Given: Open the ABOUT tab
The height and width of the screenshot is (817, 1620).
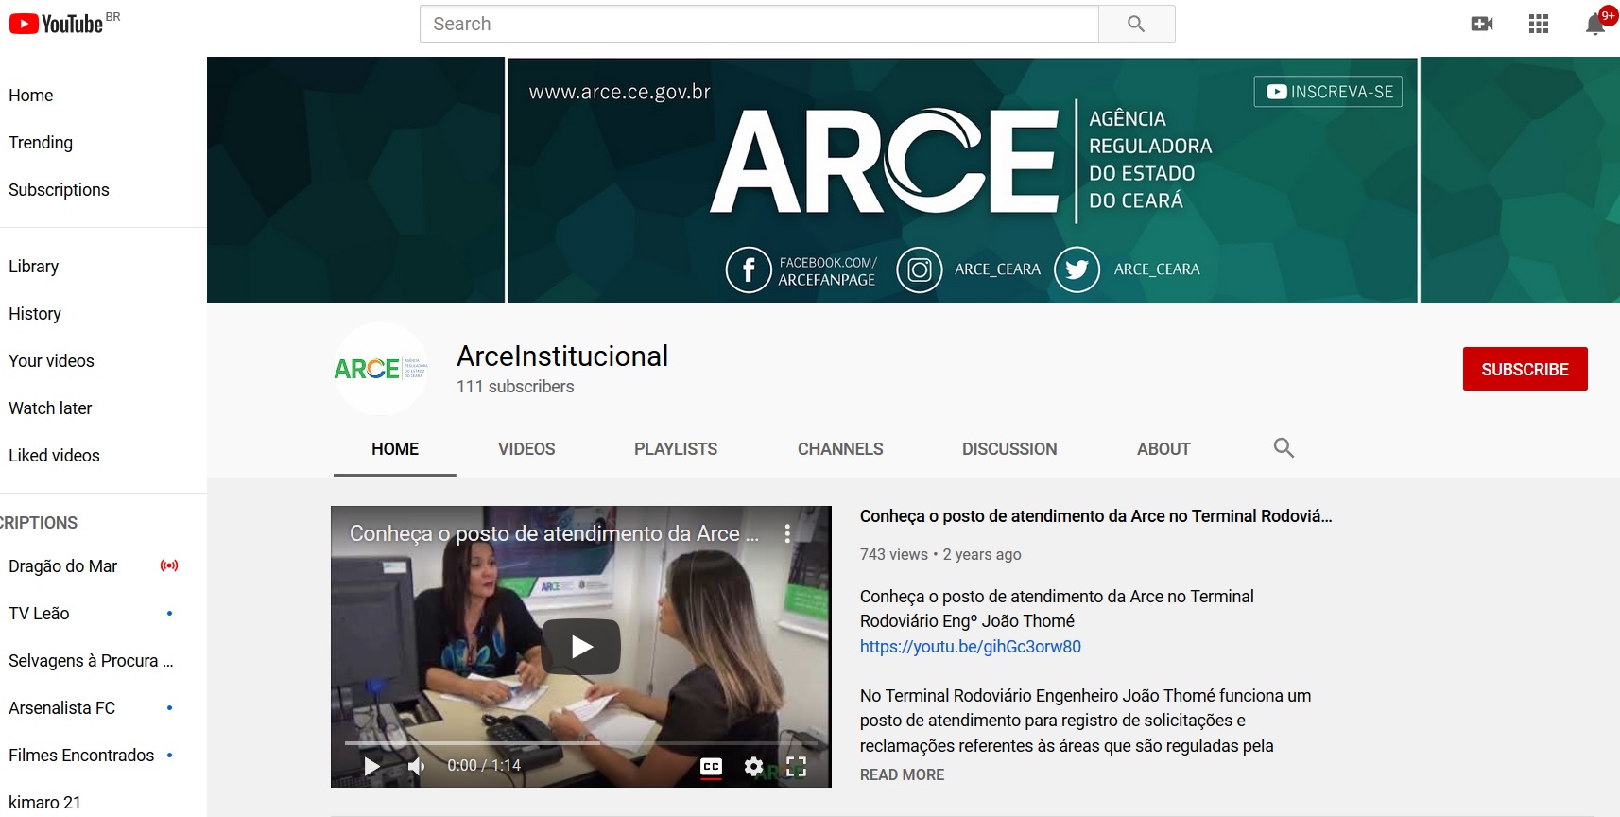Looking at the screenshot, I should (1163, 449).
